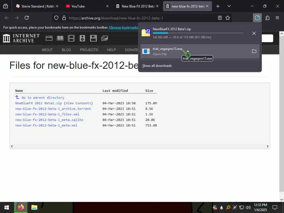Open the PROJECTS menu item
284x213 pixels.
89,50
